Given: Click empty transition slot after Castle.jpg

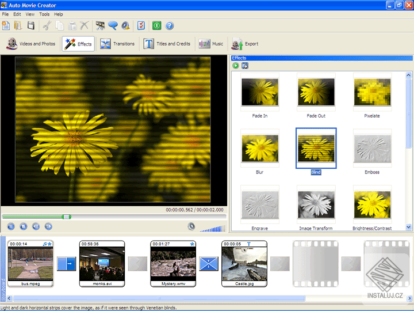Looking at the screenshot, I should (280, 264).
